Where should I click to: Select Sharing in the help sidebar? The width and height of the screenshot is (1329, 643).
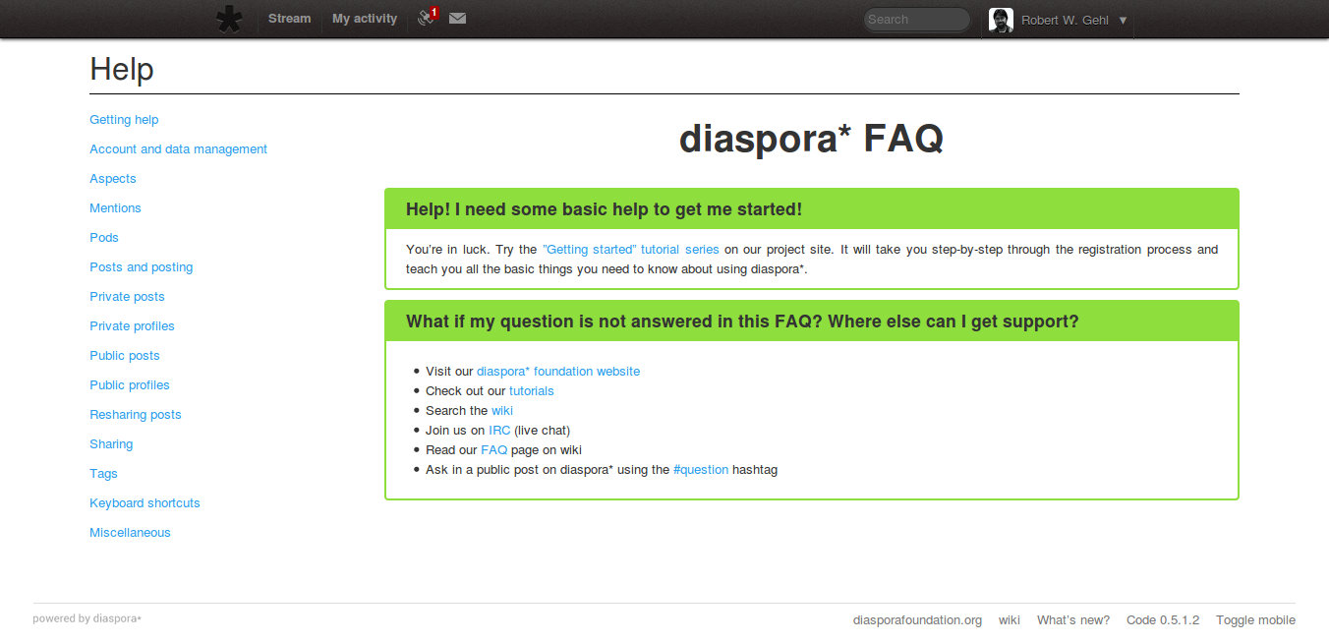[111, 444]
